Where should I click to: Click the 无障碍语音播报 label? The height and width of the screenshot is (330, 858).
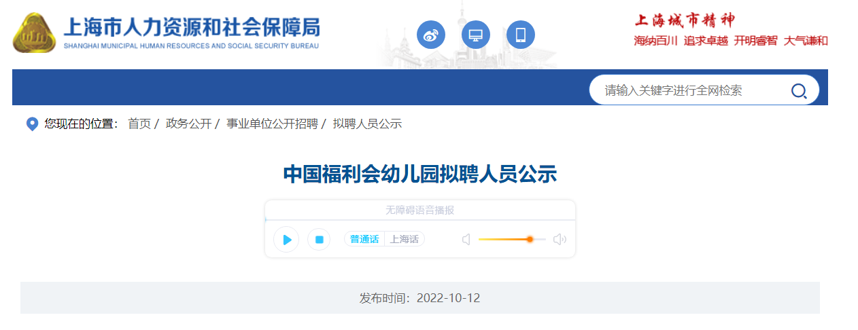[x=420, y=210]
